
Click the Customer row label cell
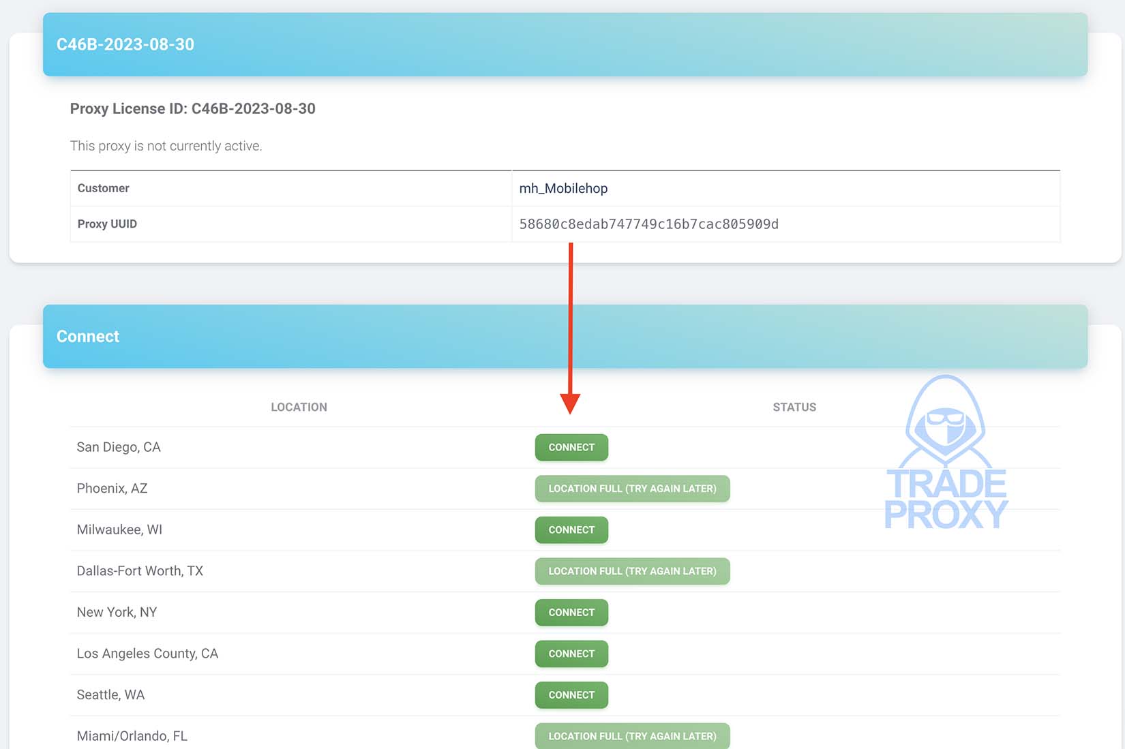[x=103, y=188]
